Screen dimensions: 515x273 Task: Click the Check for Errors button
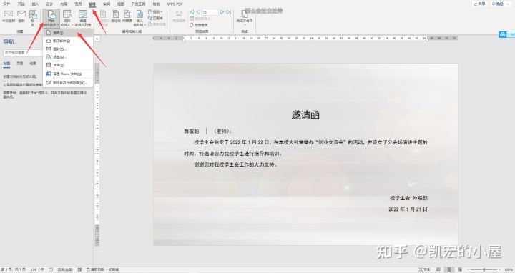[199, 25]
